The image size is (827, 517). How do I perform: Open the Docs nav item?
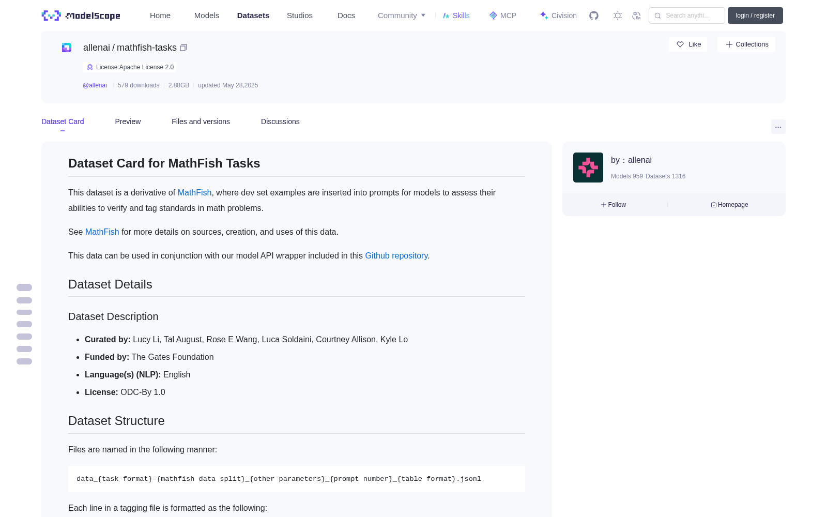tap(346, 16)
